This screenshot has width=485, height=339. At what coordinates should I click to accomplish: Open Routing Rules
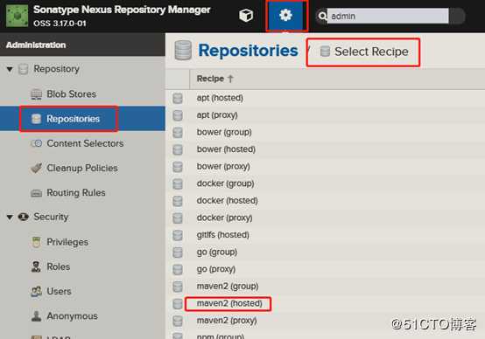point(76,193)
